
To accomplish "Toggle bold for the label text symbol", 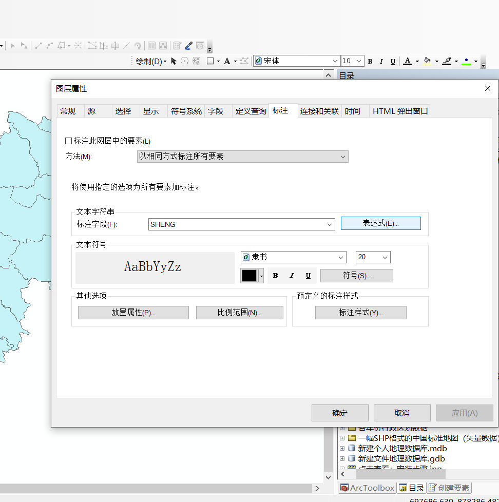I will pyautogui.click(x=275, y=276).
